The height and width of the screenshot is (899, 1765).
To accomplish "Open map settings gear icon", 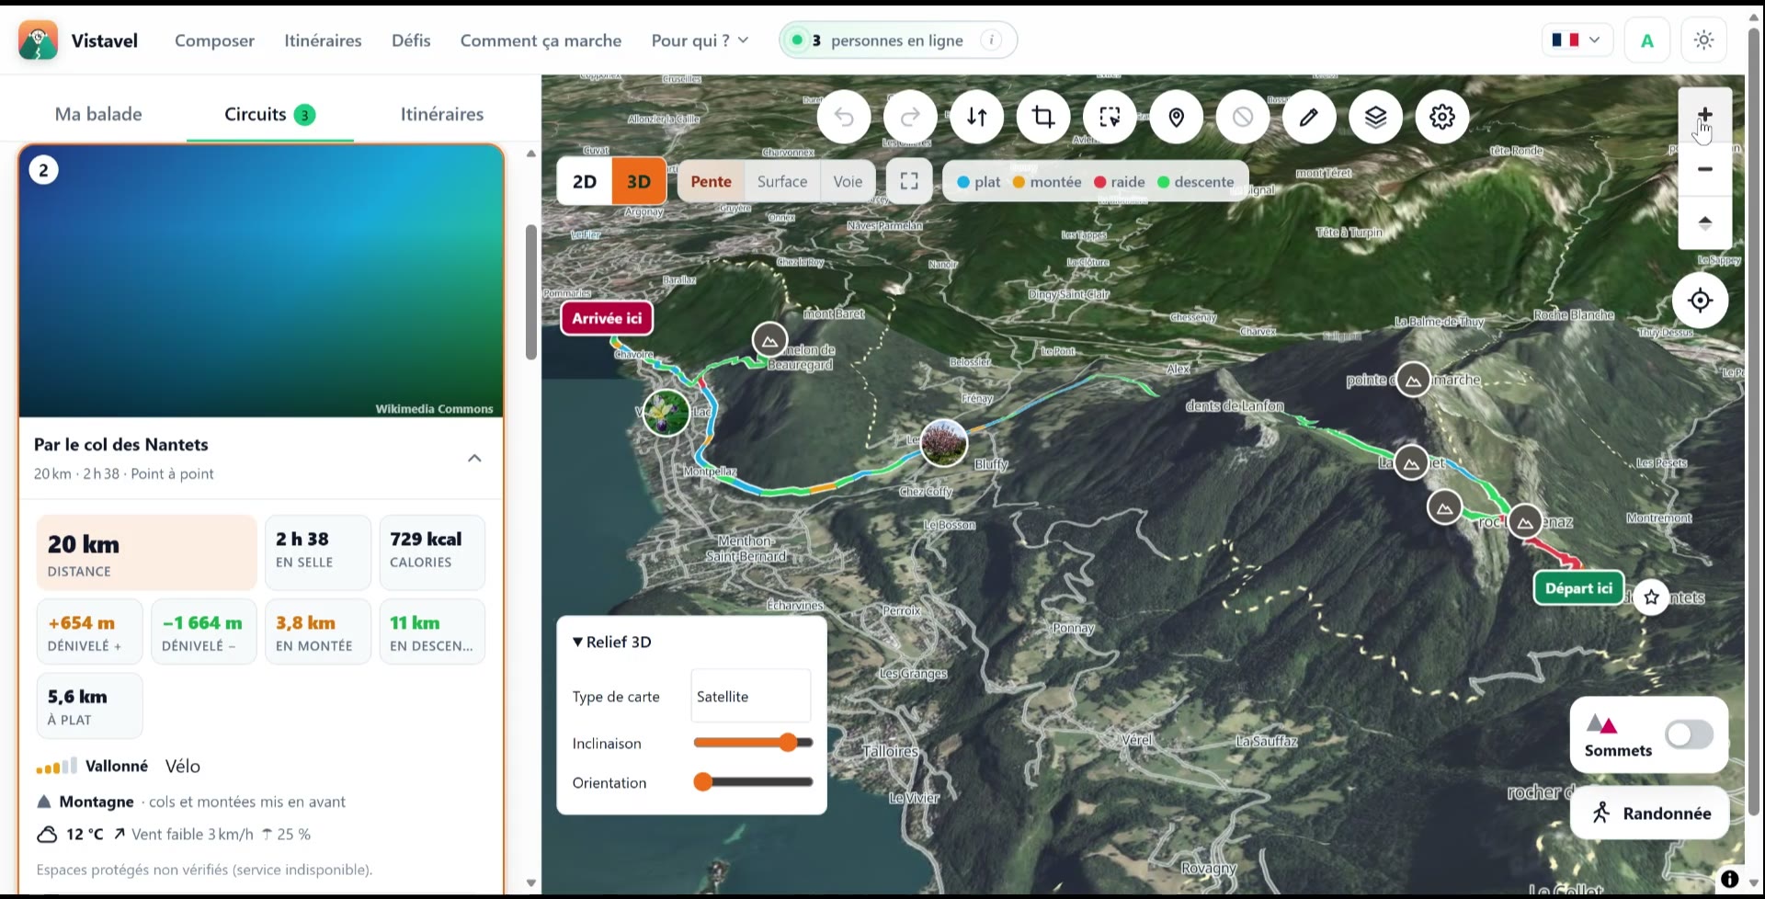I will (1442, 117).
